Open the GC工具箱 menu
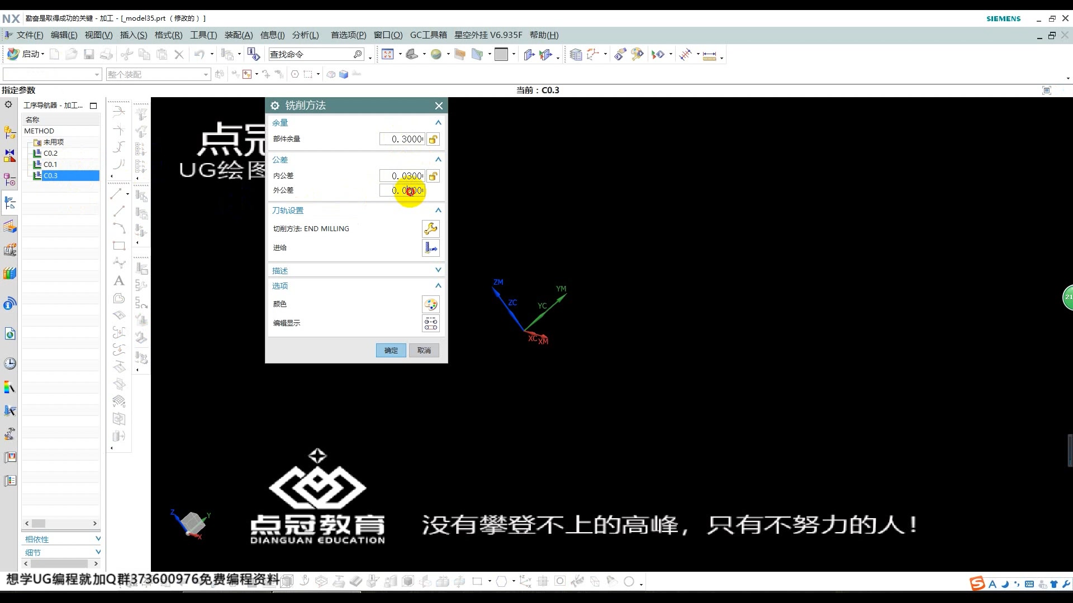Image resolution: width=1073 pixels, height=603 pixels. click(x=429, y=35)
